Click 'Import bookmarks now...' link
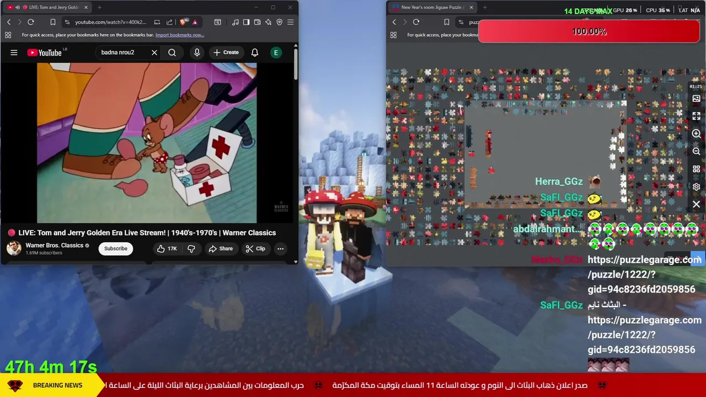706x397 pixels. point(180,35)
